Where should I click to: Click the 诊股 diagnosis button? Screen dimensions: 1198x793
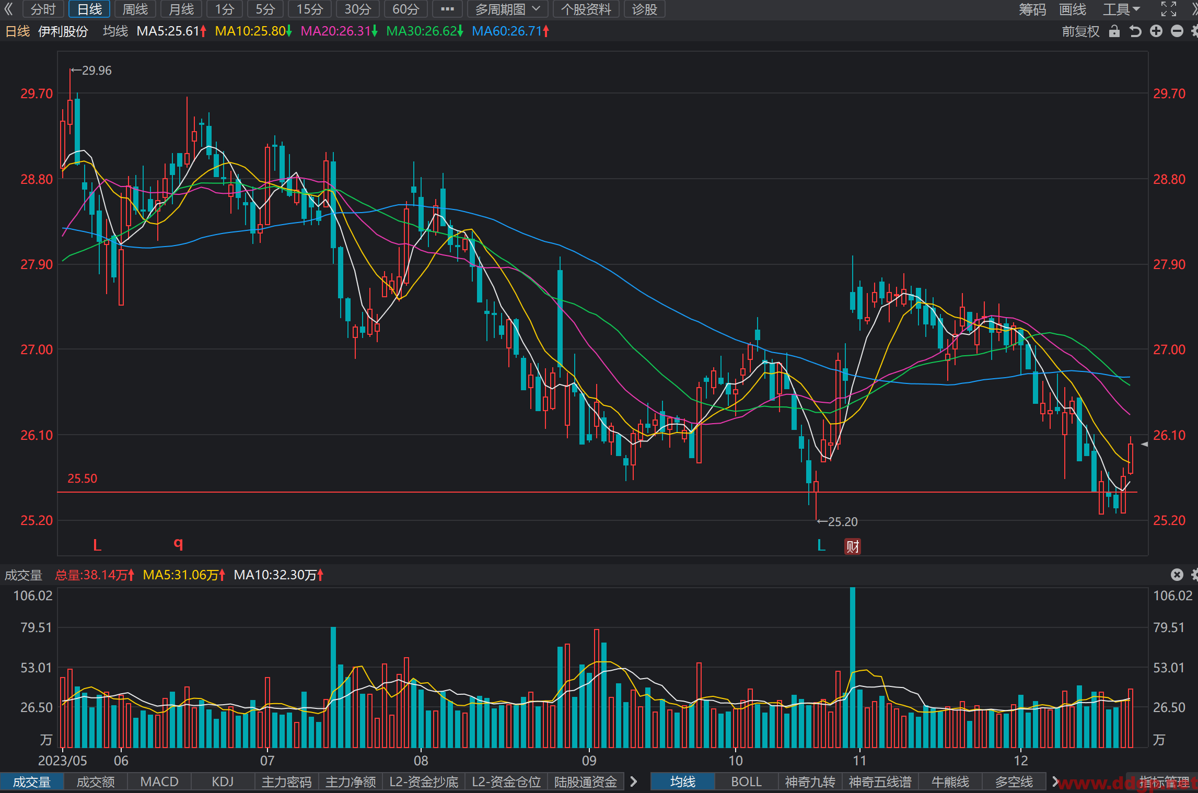click(x=644, y=9)
